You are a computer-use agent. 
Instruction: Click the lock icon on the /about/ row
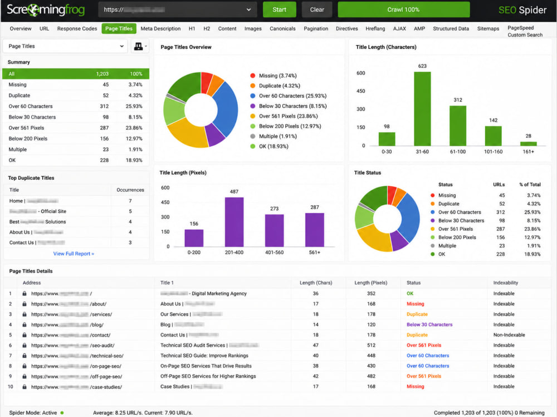[25, 304]
